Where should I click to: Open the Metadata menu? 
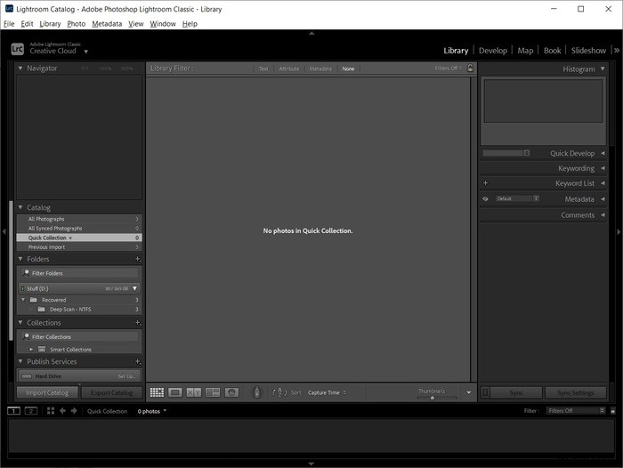click(x=107, y=24)
